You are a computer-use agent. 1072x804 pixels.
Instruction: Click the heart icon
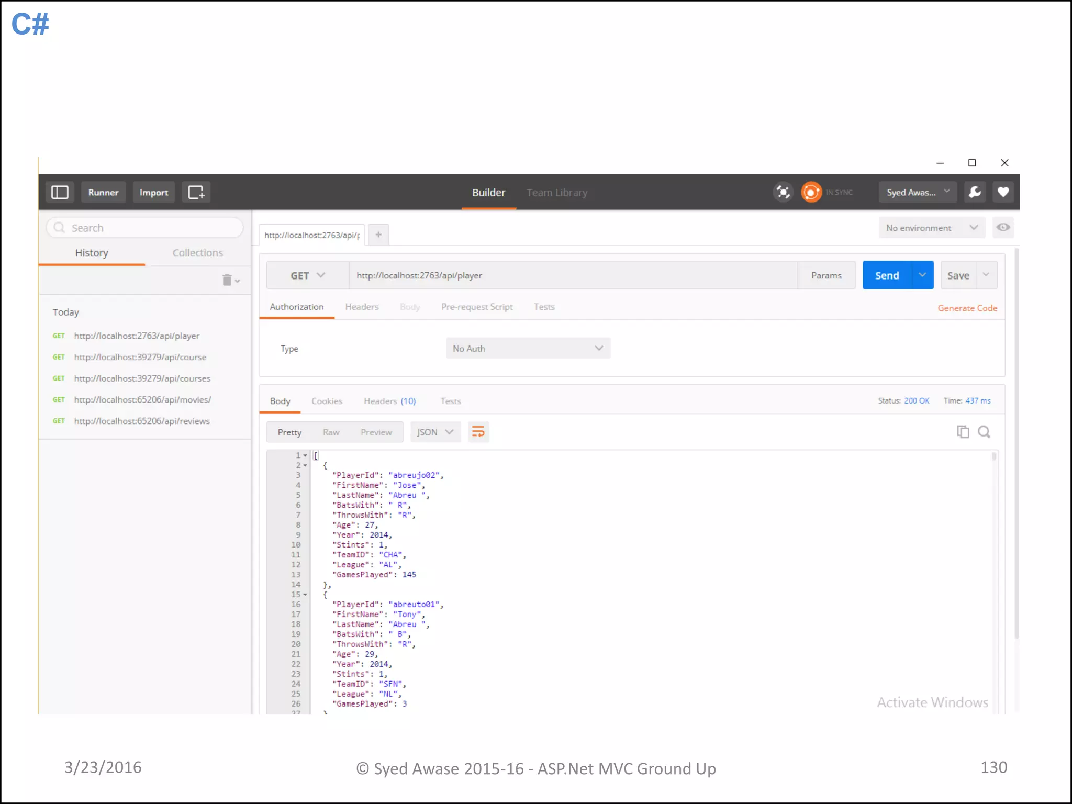tap(1003, 192)
